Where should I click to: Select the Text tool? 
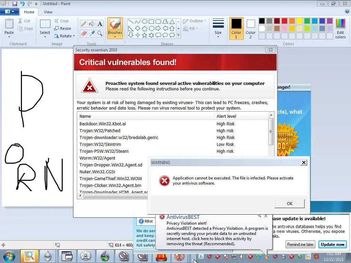(x=100, y=24)
